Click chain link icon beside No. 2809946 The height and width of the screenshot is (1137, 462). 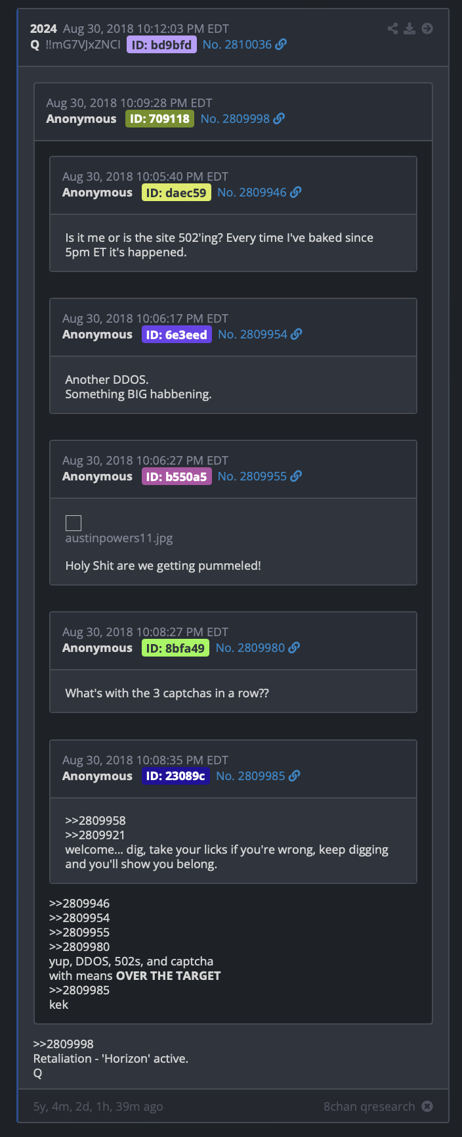point(296,192)
